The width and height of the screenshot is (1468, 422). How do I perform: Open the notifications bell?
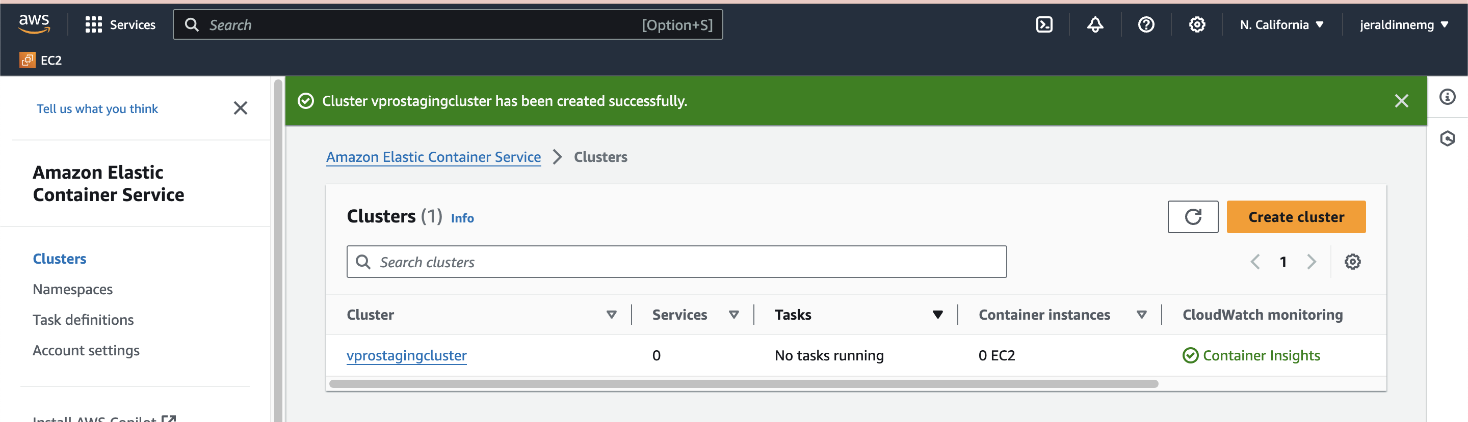(x=1095, y=24)
